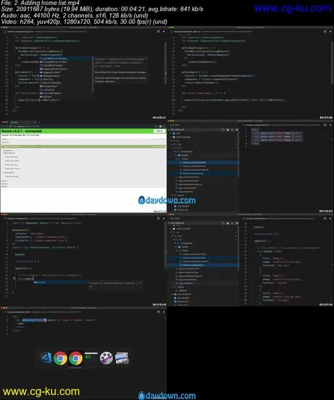Collapse homes folder arrow in 00:02:02 frame
Image resolution: width=334 pixels, height=400 pixels.
coord(176,159)
